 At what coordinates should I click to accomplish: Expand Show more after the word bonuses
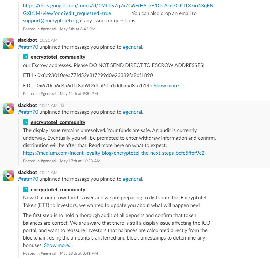click(58, 245)
